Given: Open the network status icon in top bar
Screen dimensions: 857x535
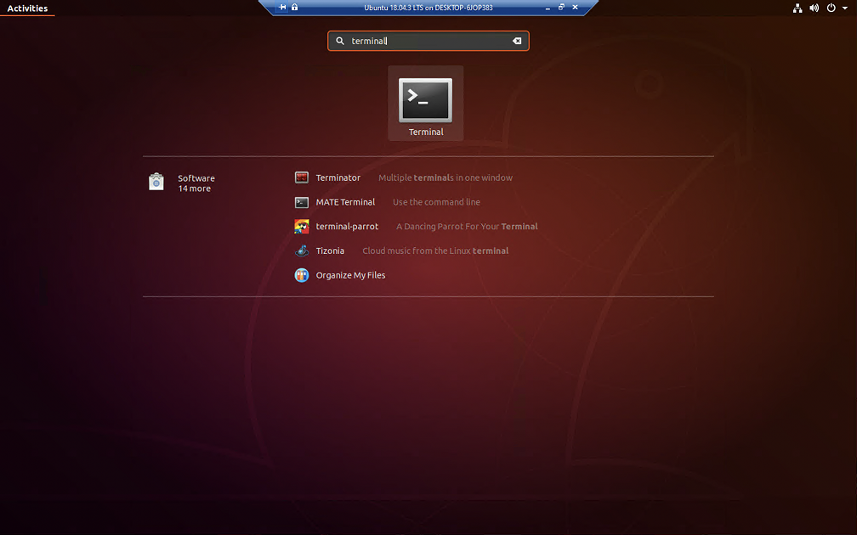Looking at the screenshot, I should tap(797, 8).
